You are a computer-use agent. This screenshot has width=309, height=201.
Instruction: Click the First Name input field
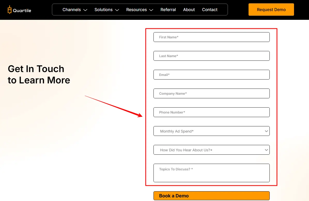pos(211,37)
